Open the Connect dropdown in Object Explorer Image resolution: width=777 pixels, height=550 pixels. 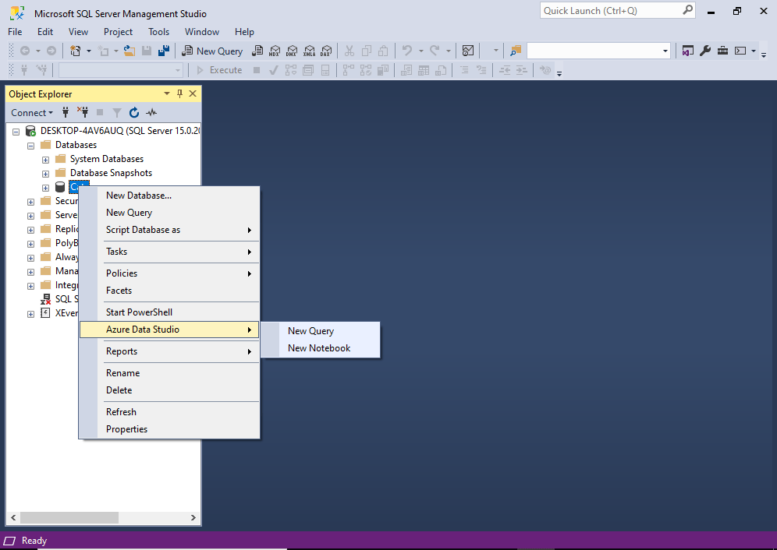pyautogui.click(x=32, y=113)
